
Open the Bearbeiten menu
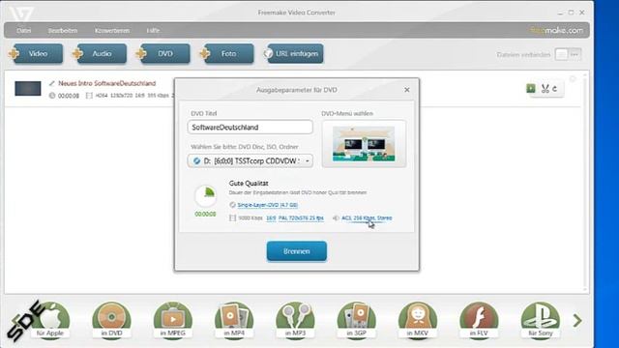coord(62,30)
